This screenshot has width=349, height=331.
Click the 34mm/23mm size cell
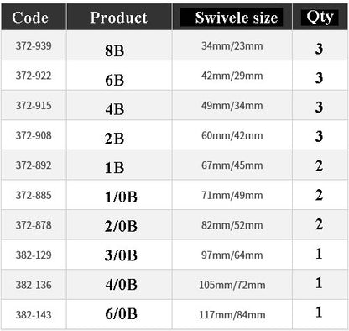232,45
